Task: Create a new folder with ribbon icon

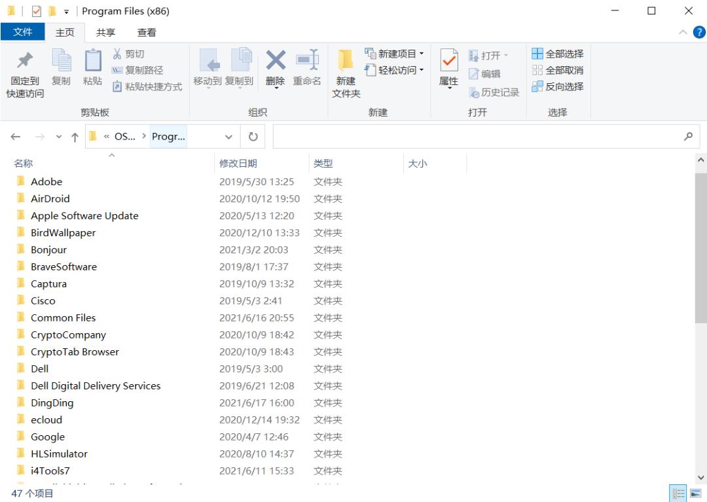Action: tap(346, 62)
